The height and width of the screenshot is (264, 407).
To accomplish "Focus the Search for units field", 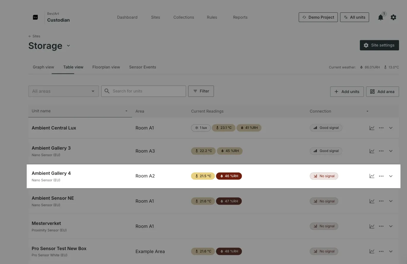I will tap(144, 91).
